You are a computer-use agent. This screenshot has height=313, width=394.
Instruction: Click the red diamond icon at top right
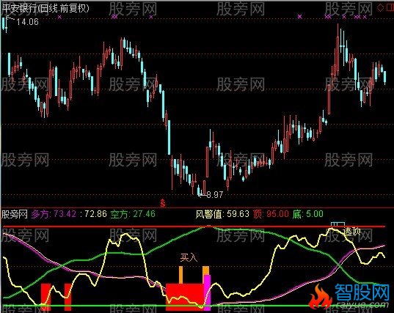[x=381, y=8]
